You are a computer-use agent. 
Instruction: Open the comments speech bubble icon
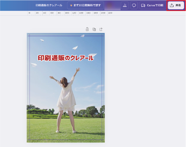pyautogui.click(x=134, y=5)
